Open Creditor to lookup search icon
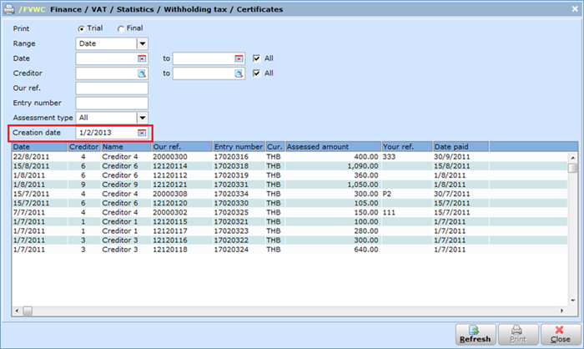584x349 pixels. pyautogui.click(x=239, y=73)
